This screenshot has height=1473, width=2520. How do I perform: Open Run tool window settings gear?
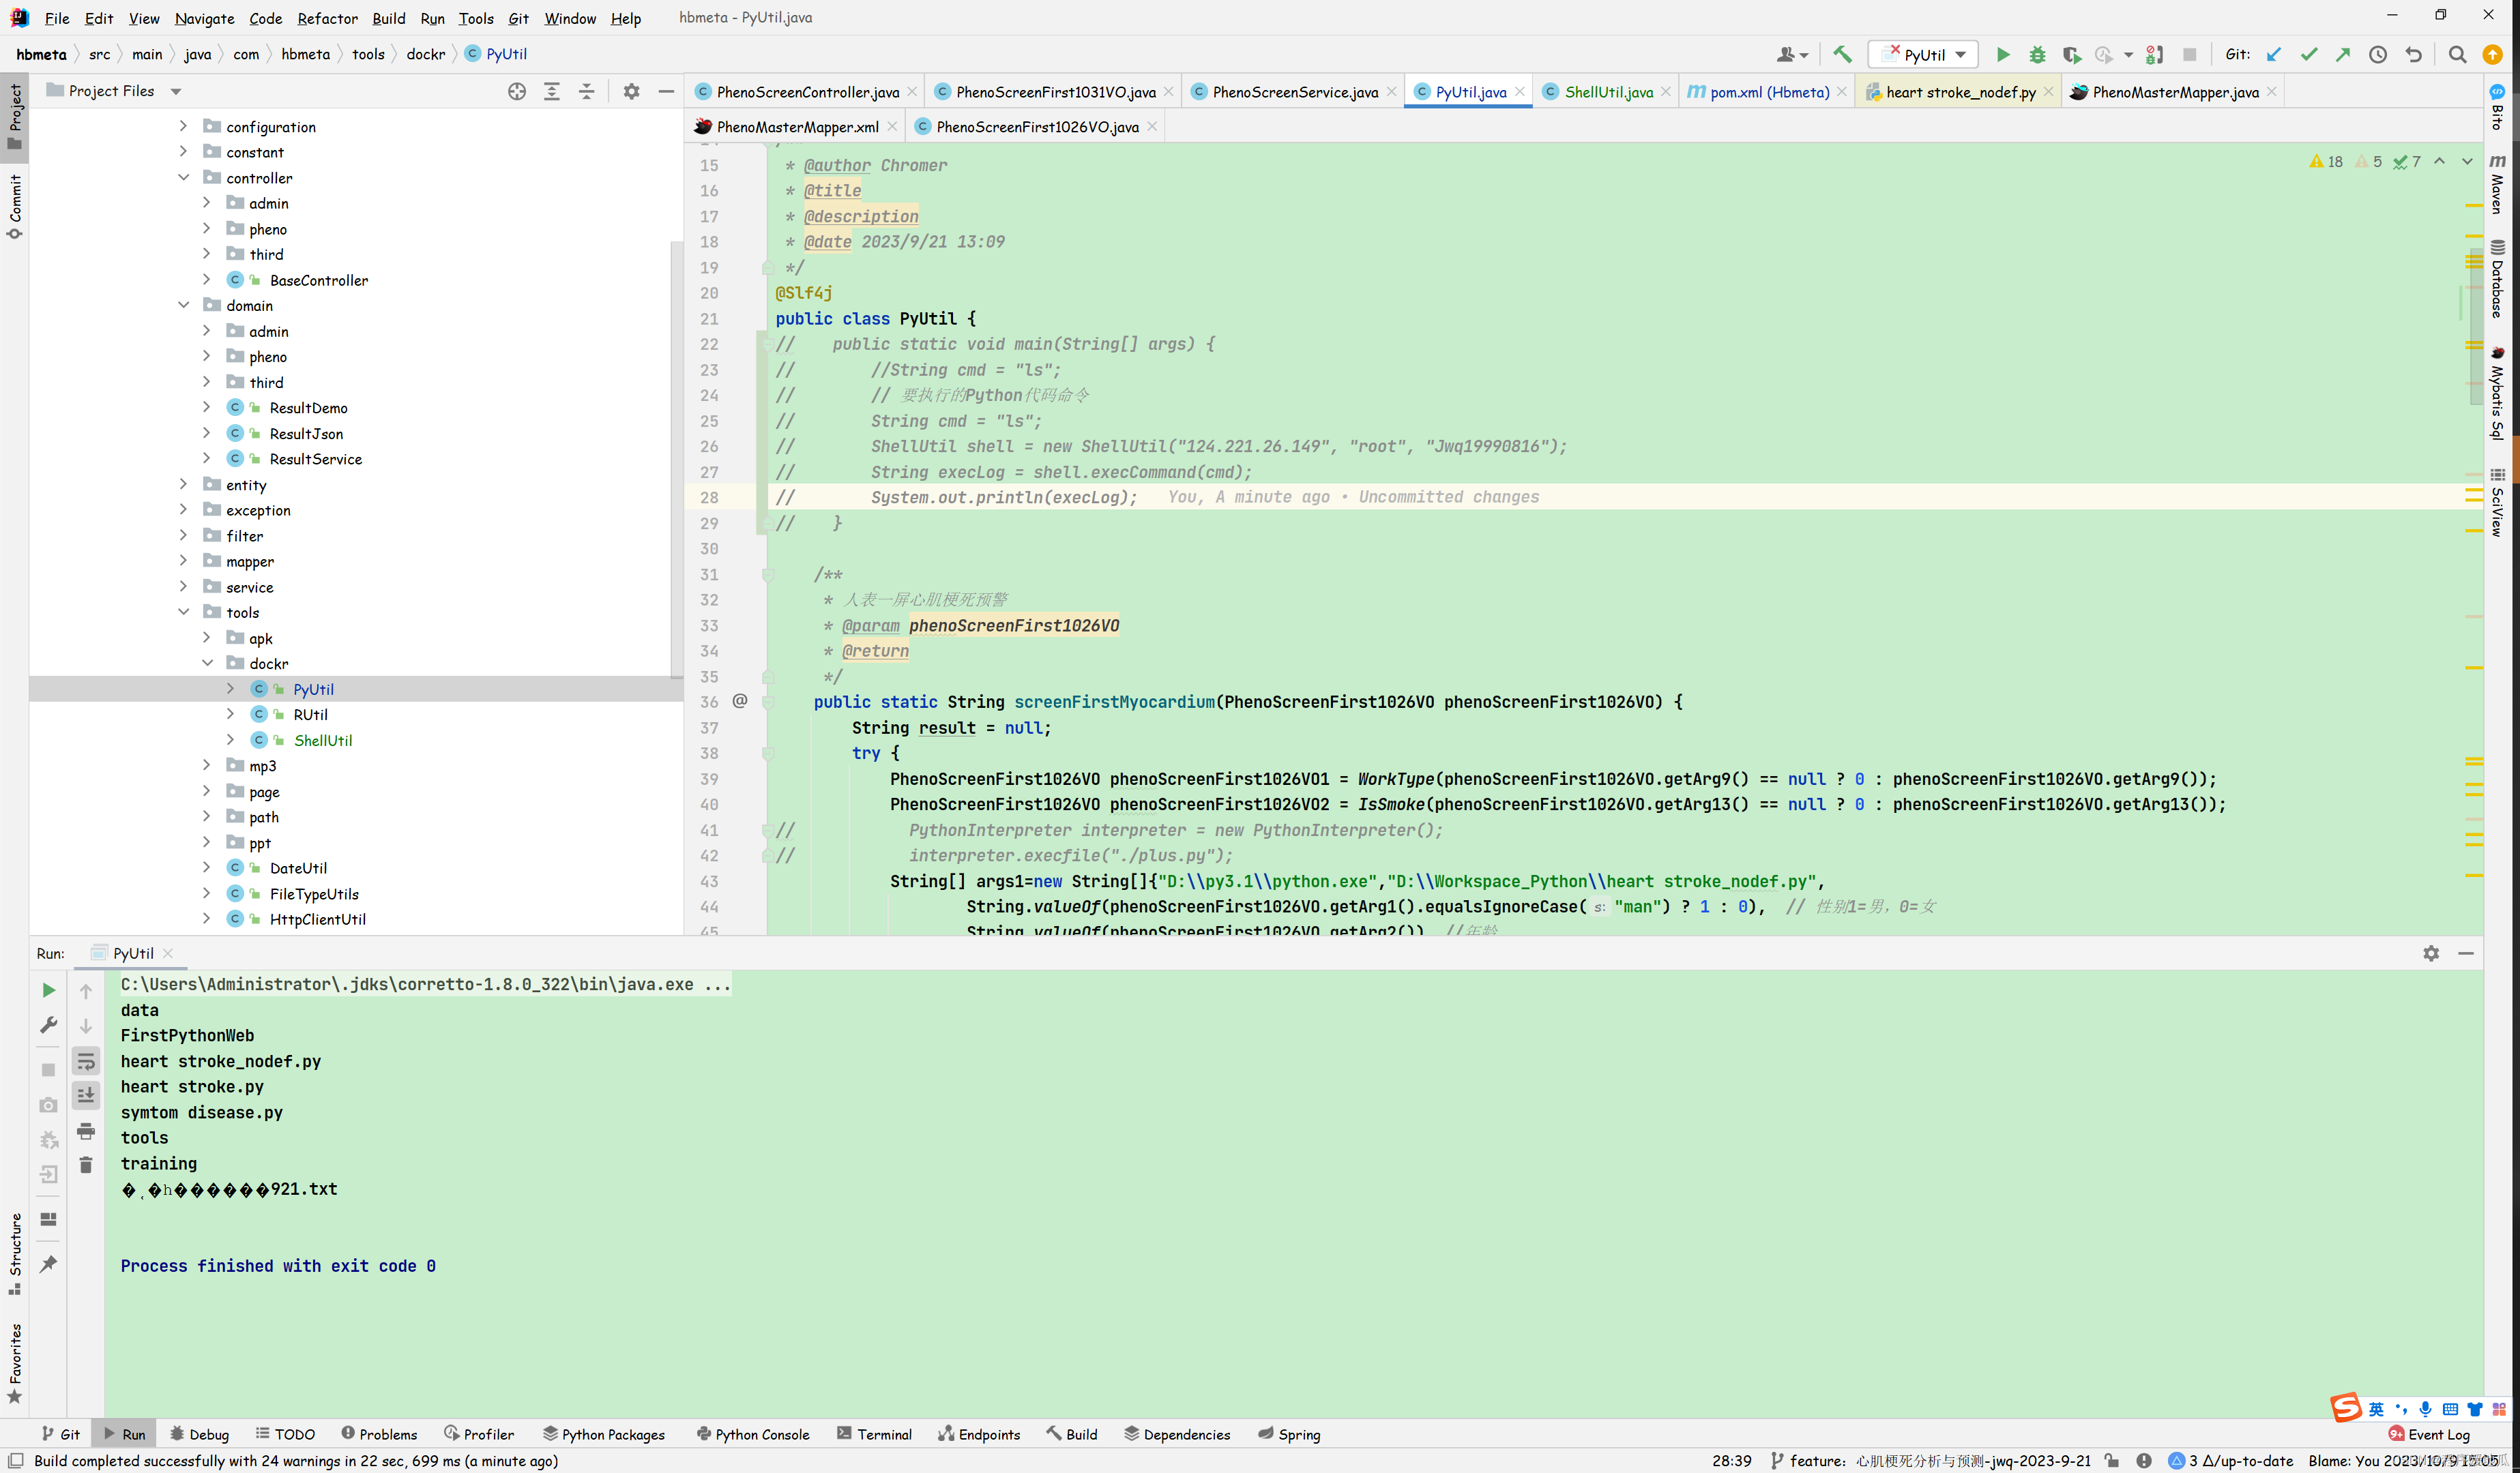click(2431, 953)
